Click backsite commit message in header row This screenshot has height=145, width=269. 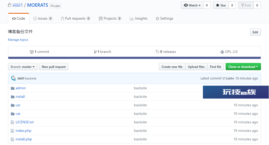pyautogui.click(x=31, y=78)
